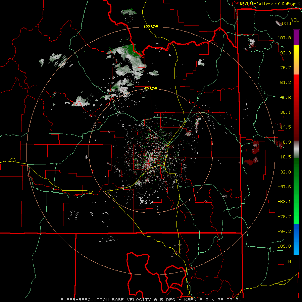Click the -32.0 legend value

coord(284,172)
